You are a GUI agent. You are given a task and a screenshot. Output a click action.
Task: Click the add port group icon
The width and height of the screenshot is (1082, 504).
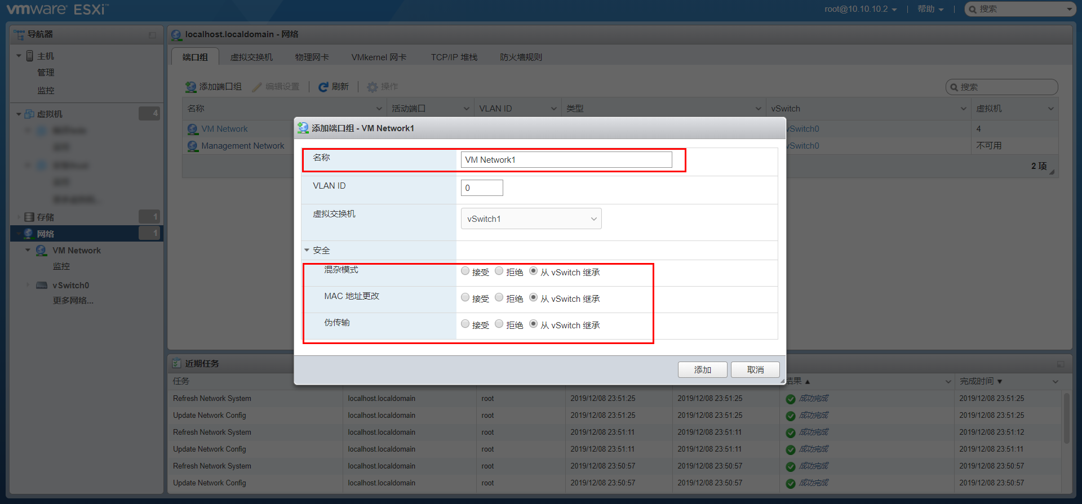tap(191, 87)
